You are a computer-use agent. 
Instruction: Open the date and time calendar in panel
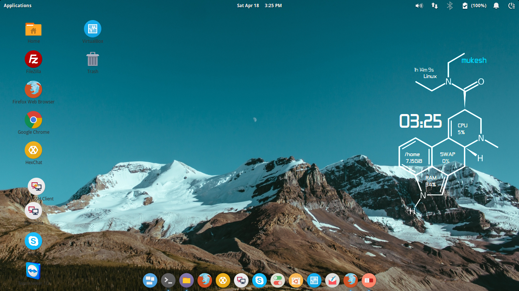pos(259,6)
